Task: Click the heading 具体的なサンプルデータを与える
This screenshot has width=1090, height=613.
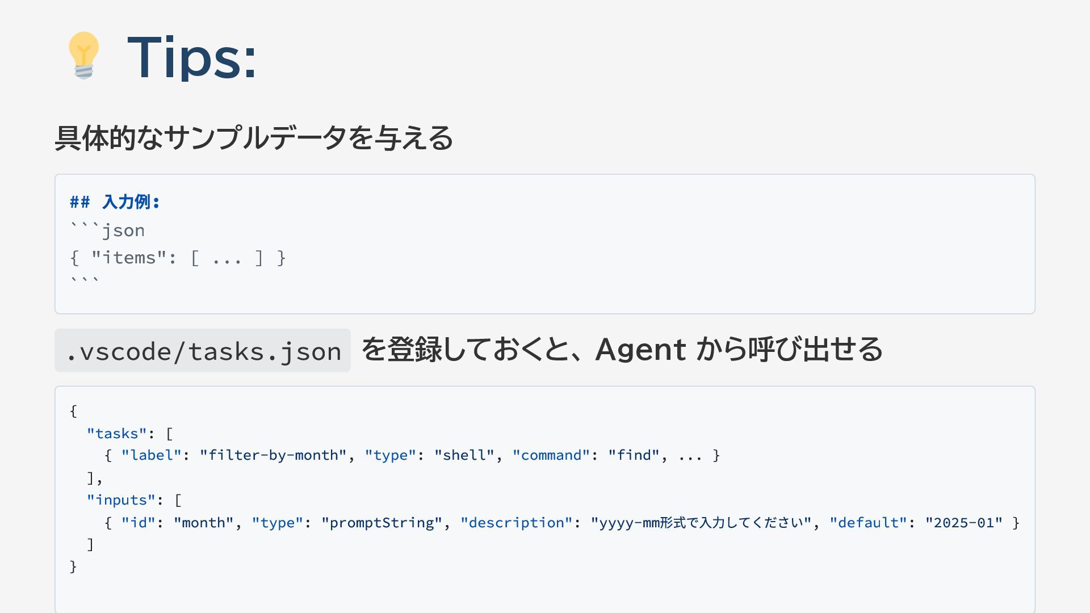Action: tap(254, 138)
